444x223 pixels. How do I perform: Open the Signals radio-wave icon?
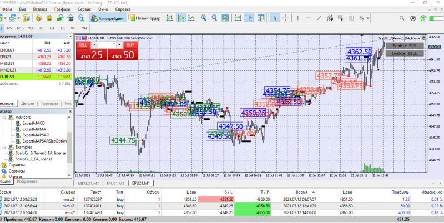[60, 18]
